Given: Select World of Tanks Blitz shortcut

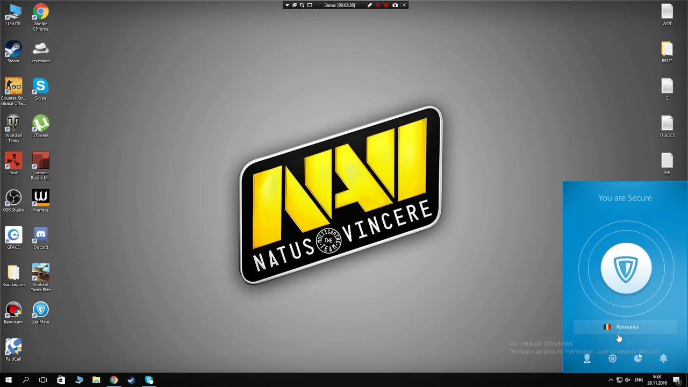Looking at the screenshot, I should [x=40, y=278].
